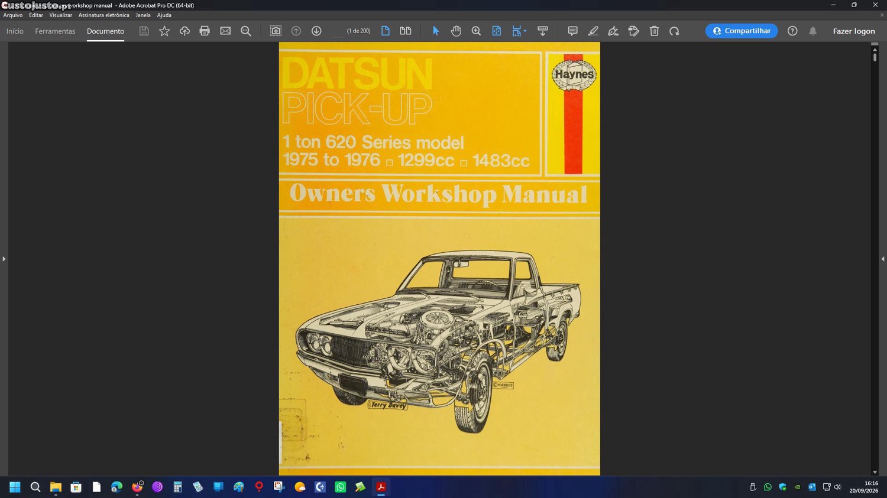Open the fit page scrolling dropdown

(x=519, y=31)
